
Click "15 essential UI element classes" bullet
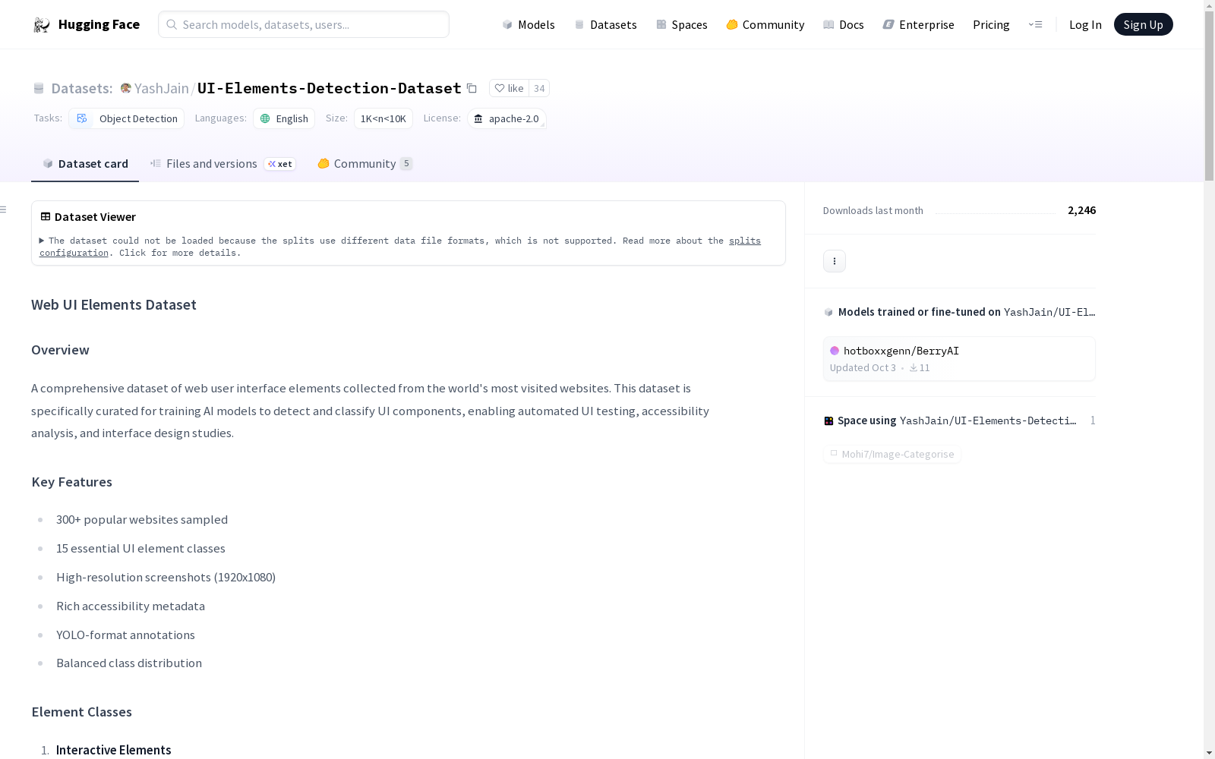click(140, 548)
